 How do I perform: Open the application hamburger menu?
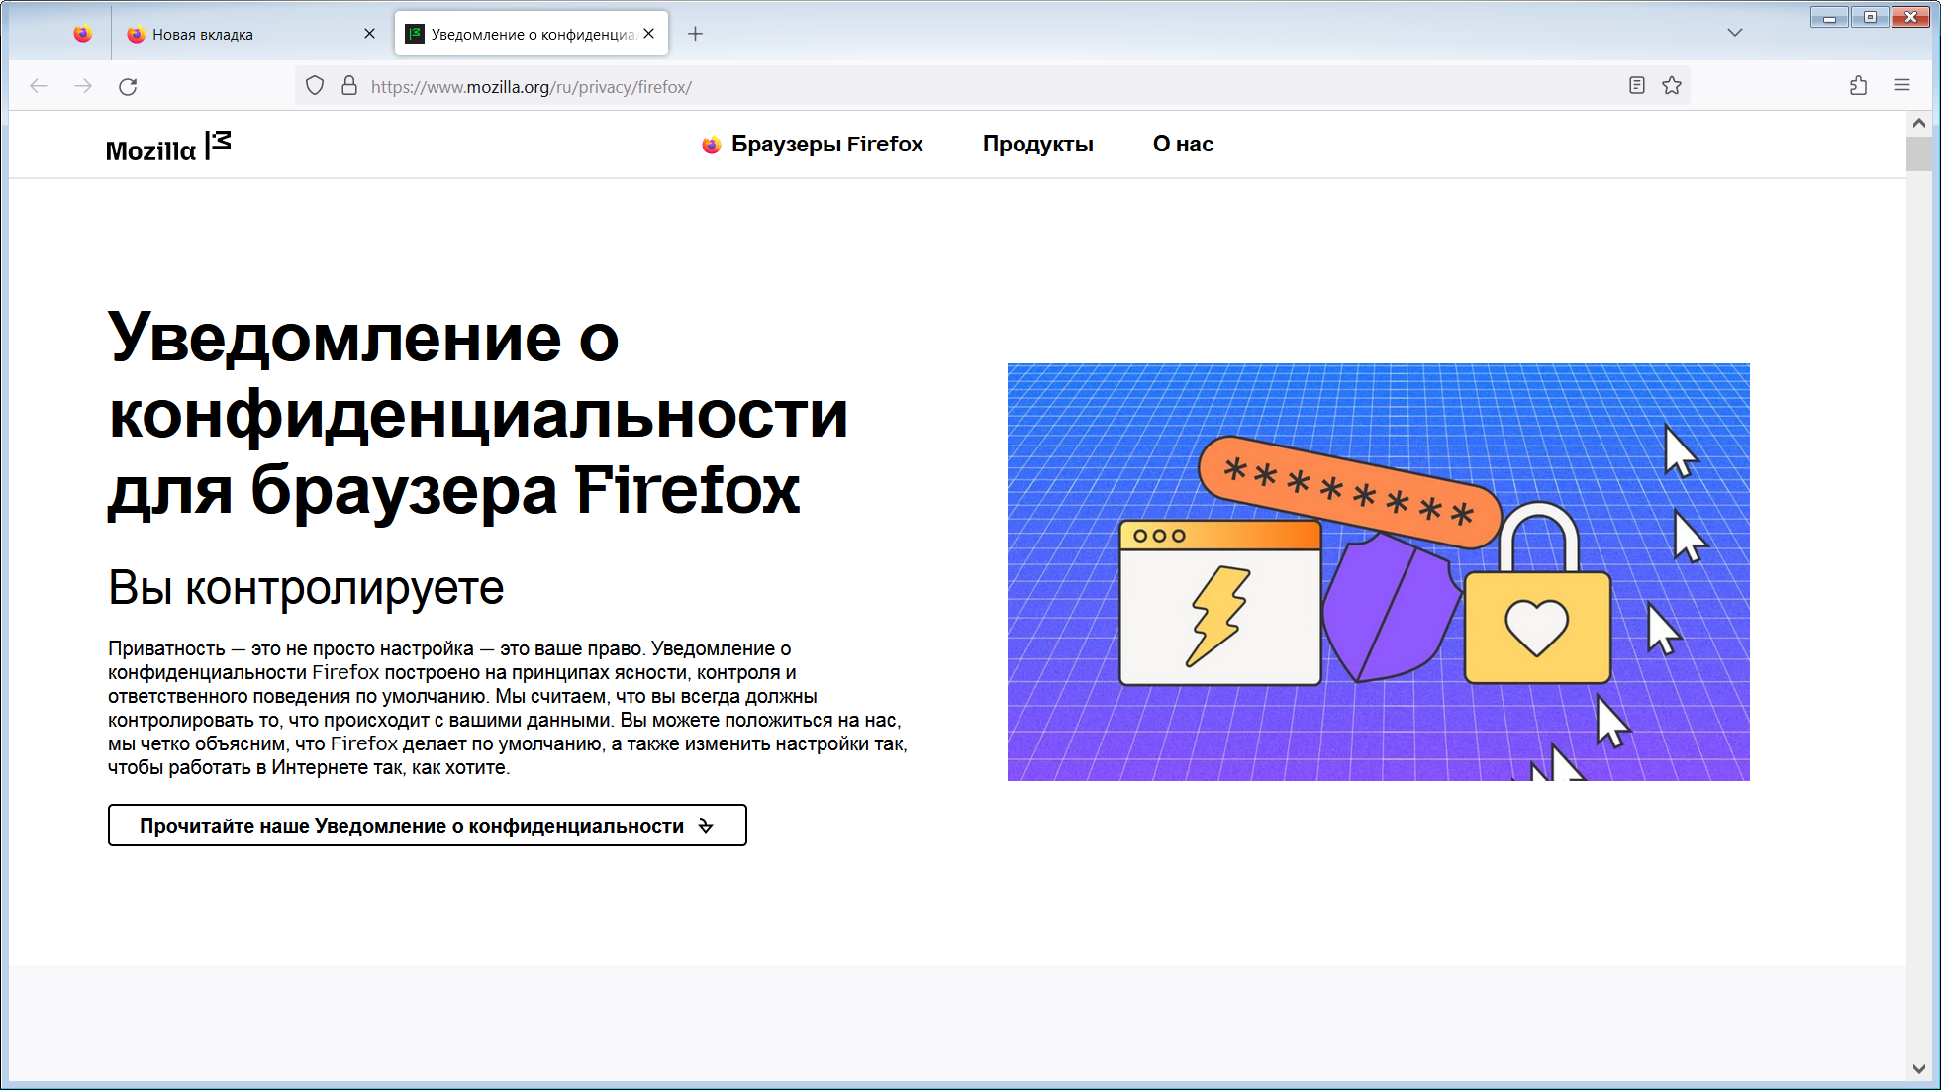(x=1901, y=86)
